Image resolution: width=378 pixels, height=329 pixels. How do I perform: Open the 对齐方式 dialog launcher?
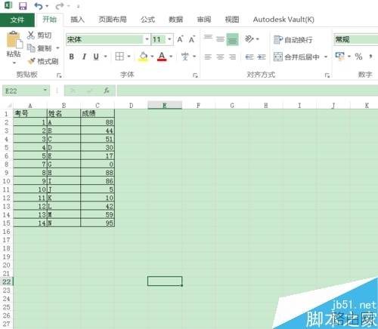coord(327,75)
